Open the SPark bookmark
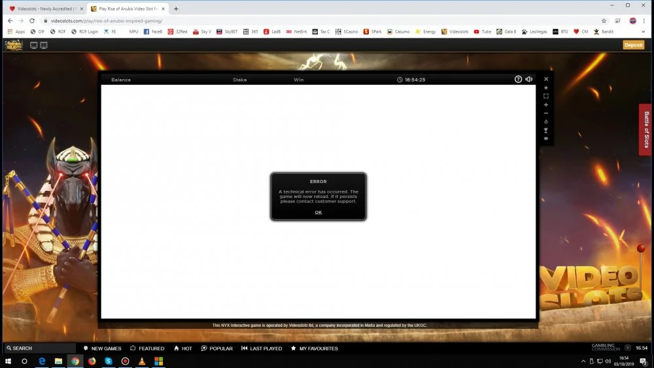This screenshot has width=654, height=368. (x=373, y=31)
